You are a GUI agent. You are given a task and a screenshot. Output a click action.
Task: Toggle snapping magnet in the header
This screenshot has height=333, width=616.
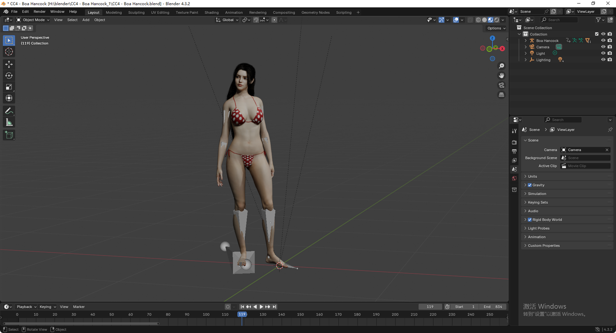[256, 20]
